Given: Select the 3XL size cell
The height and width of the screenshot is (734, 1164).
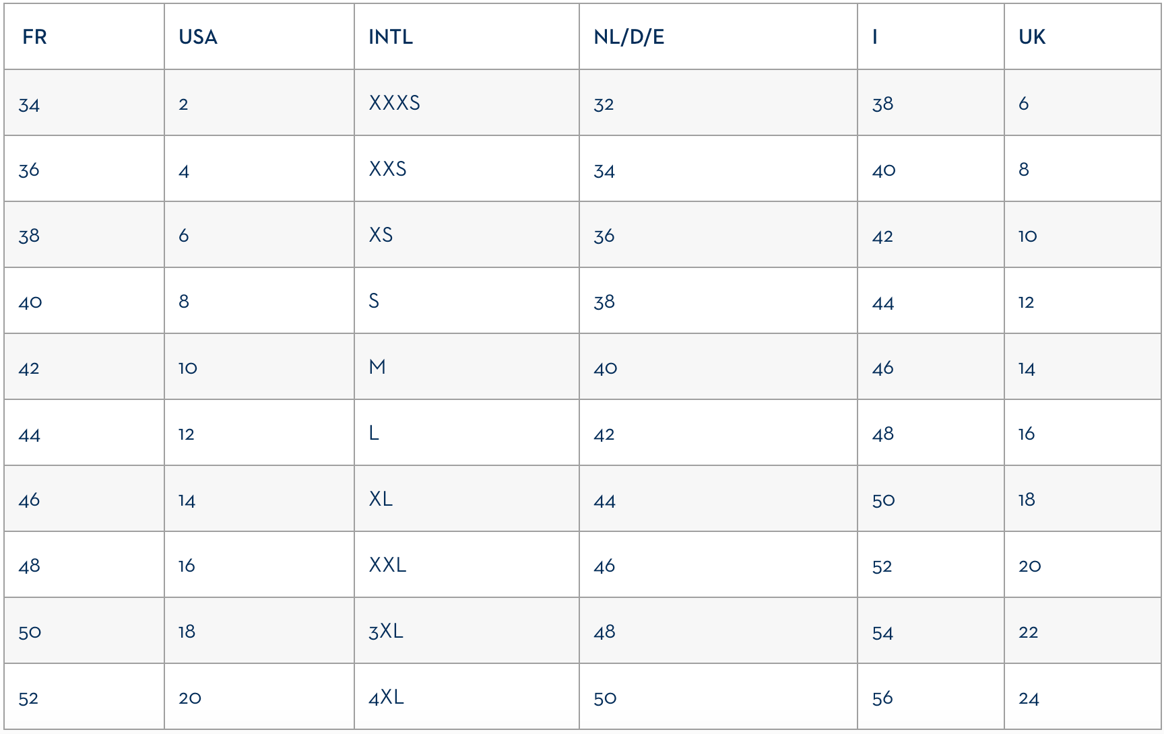Looking at the screenshot, I should pyautogui.click(x=386, y=631).
